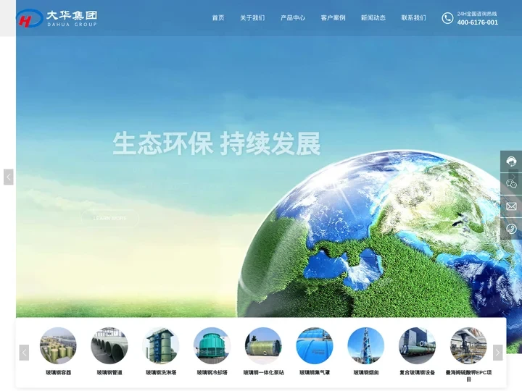Click the 玻璃钢管道 text link

(109, 372)
